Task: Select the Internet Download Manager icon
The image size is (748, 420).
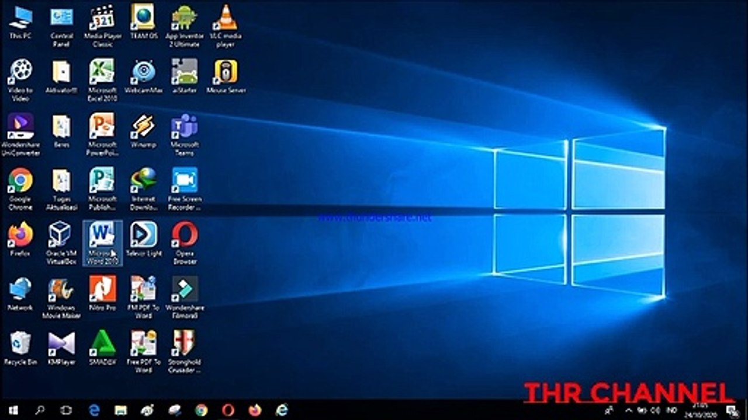Action: pyautogui.click(x=143, y=189)
